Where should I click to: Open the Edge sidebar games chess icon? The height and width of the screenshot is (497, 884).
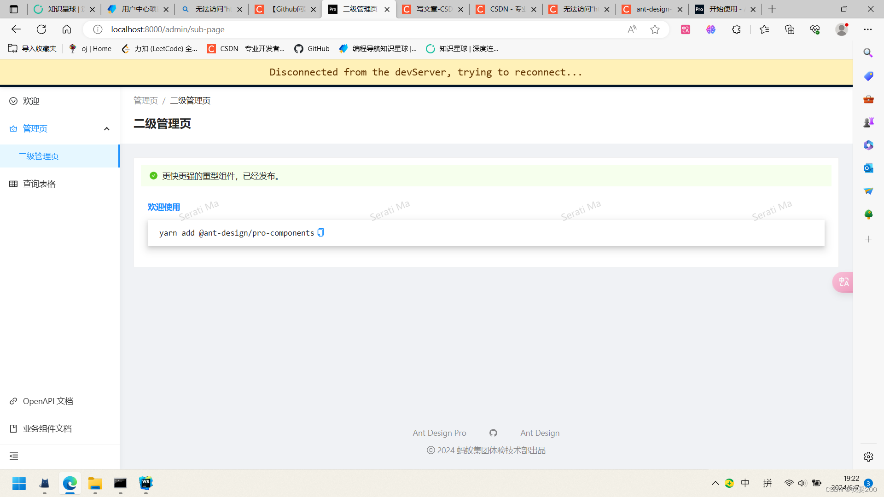tap(868, 122)
